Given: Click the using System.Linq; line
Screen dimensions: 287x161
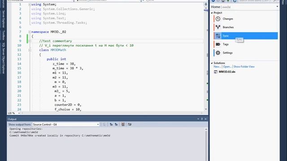Looking at the screenshot, I should (49, 13).
